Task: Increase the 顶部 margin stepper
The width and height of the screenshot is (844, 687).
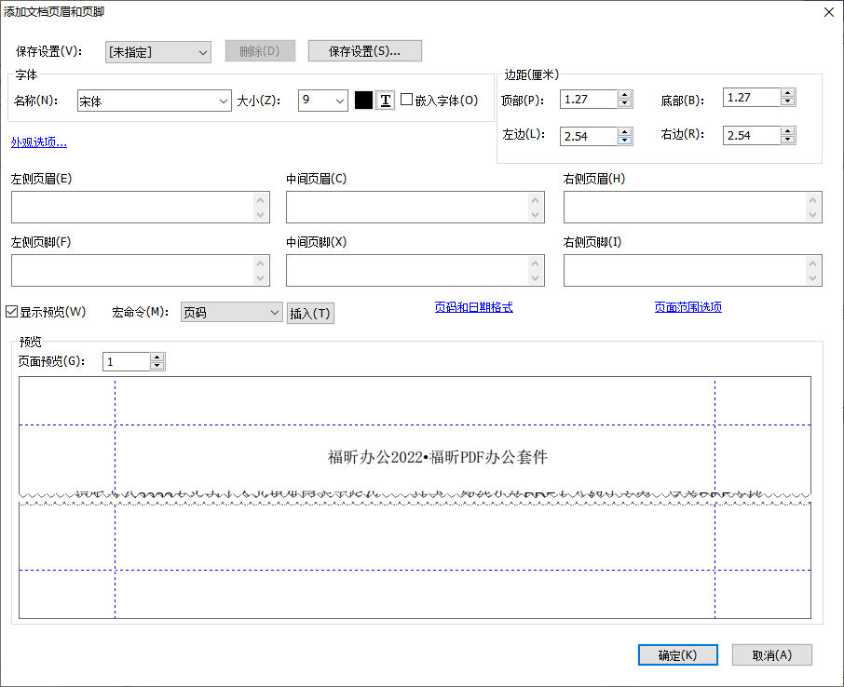Action: tap(624, 96)
